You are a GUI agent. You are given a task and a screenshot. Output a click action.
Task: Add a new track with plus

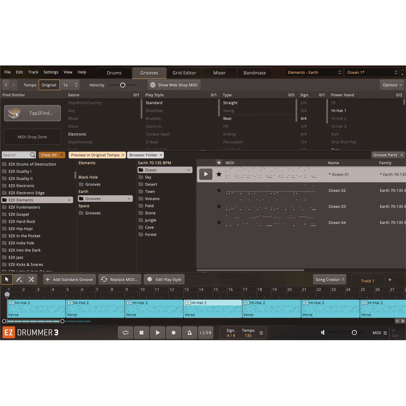[x=390, y=280]
